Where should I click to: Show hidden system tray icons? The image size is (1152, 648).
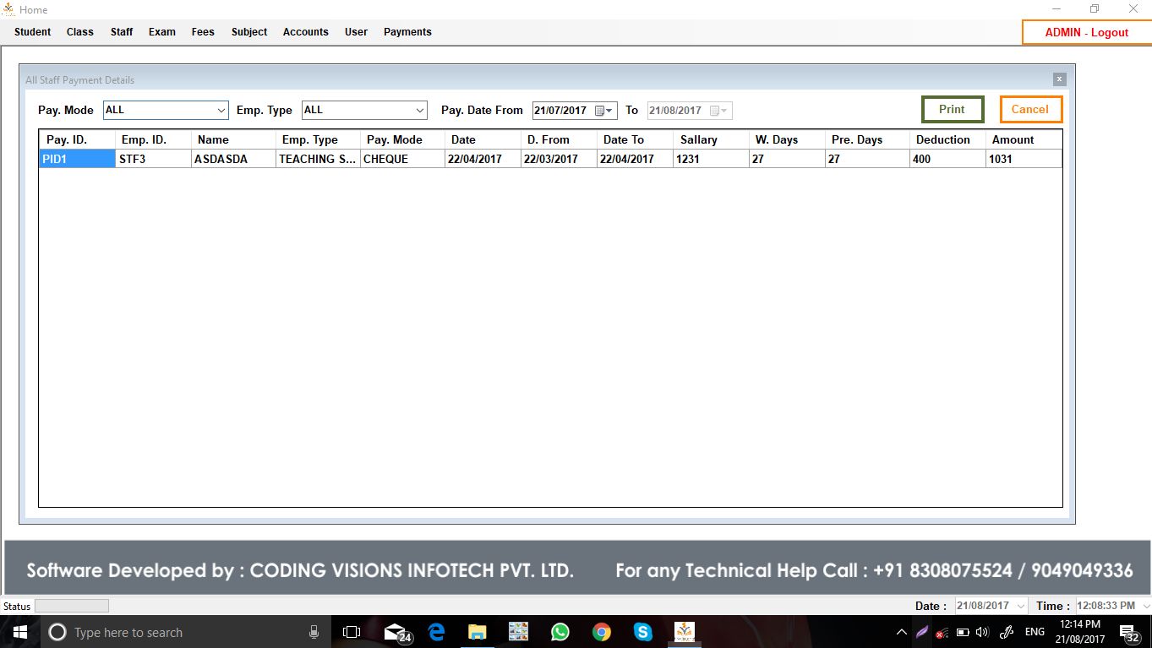pos(902,632)
